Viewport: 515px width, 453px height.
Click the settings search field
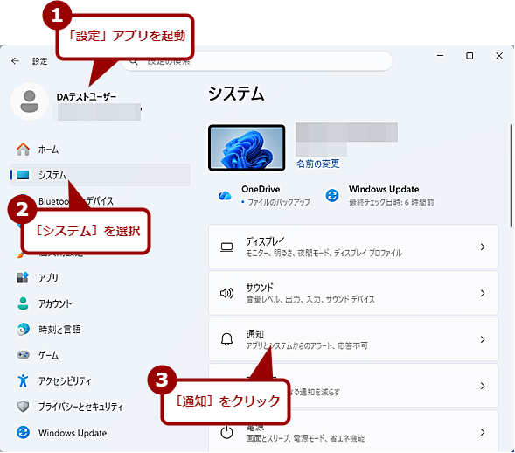coord(257,61)
